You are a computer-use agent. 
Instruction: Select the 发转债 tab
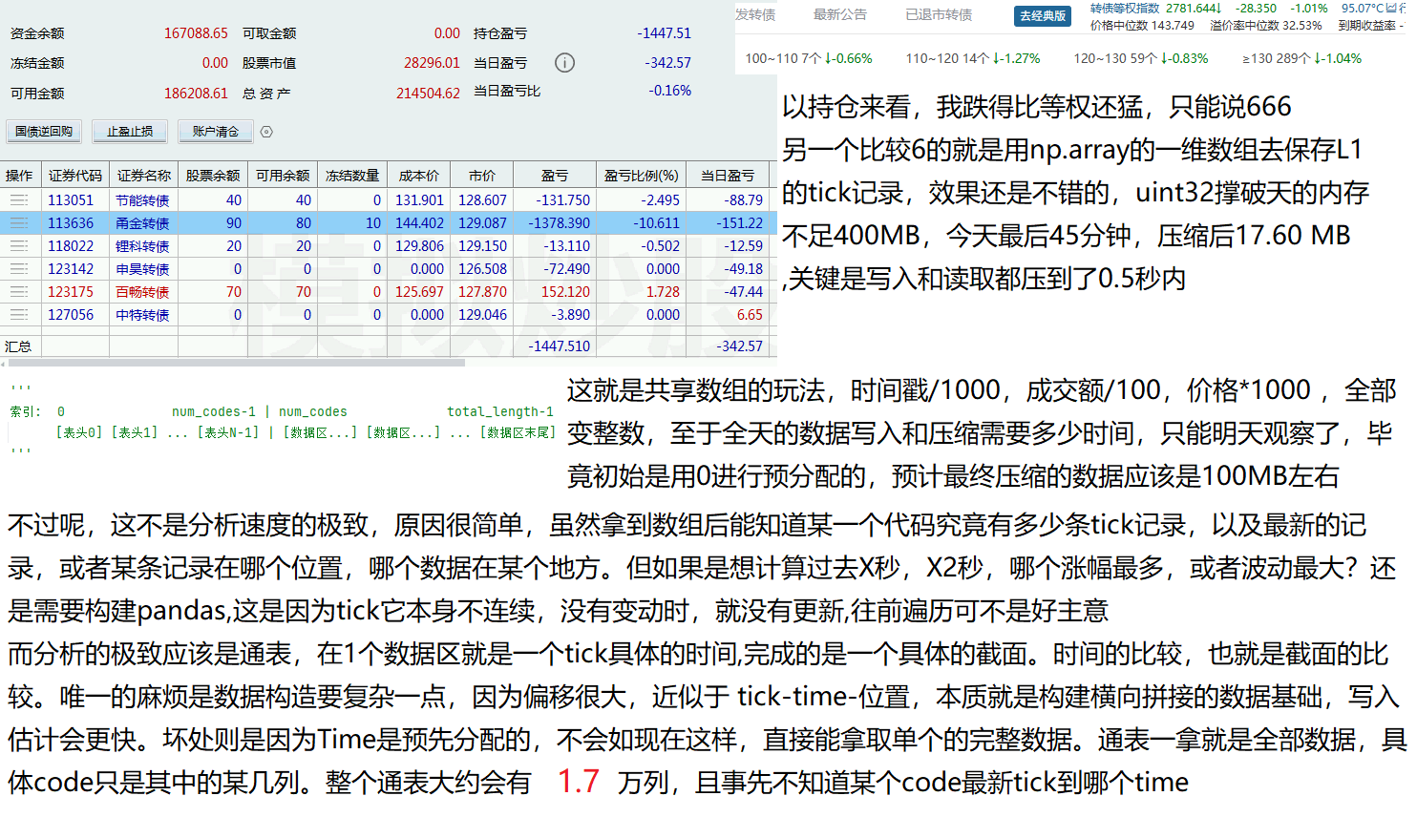tap(755, 15)
